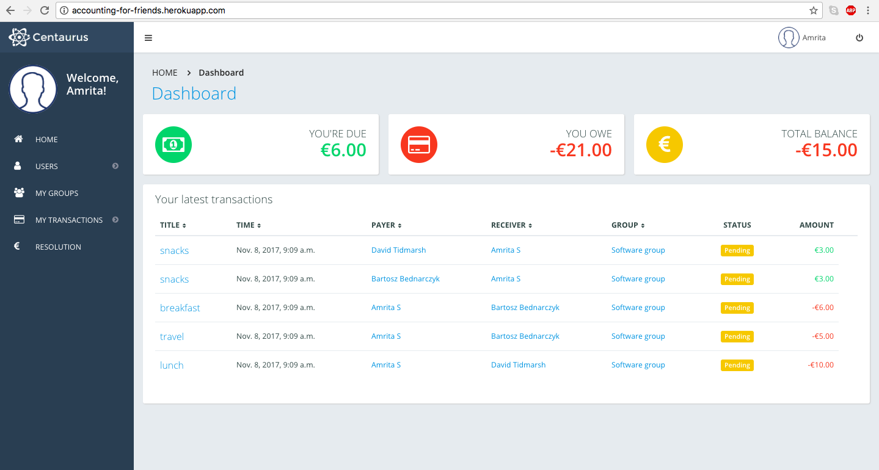Reload the page with the browser refresh icon
879x470 pixels.
click(x=45, y=10)
